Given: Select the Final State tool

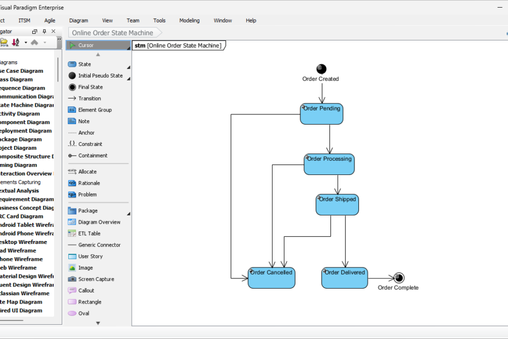Looking at the screenshot, I should pyautogui.click(x=91, y=87).
